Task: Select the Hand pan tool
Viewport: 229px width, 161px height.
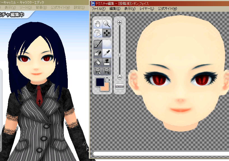Action: pos(98,24)
